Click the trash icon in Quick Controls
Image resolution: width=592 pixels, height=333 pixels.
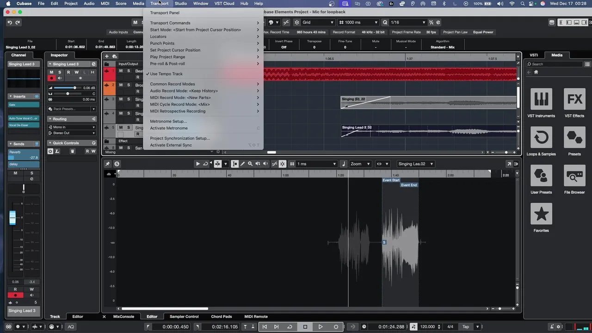(73, 151)
